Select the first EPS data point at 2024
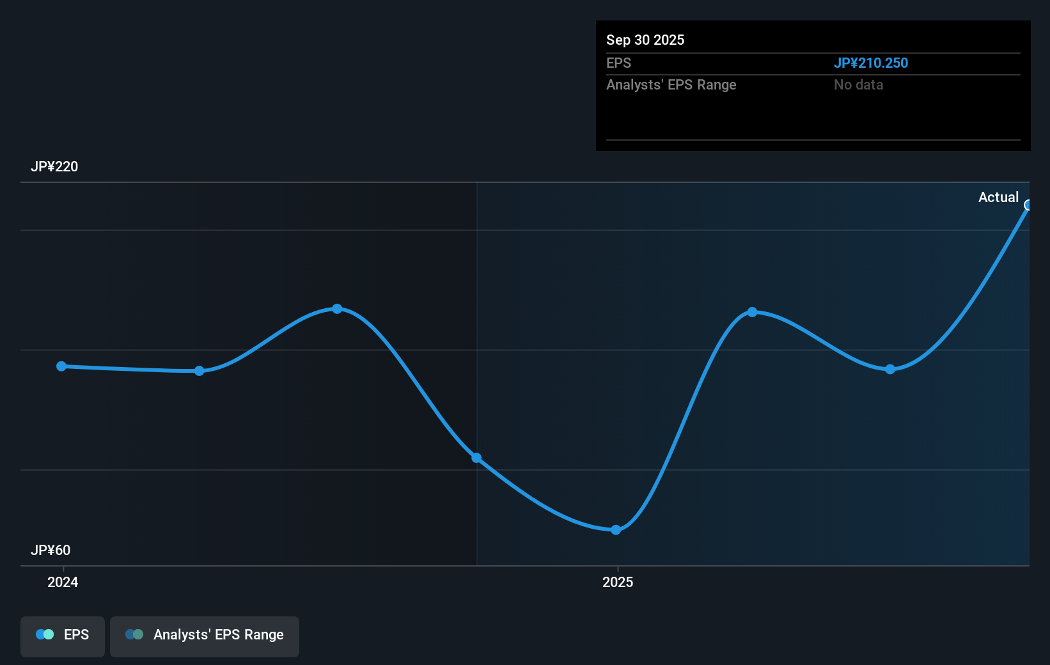1050x665 pixels. (61, 366)
